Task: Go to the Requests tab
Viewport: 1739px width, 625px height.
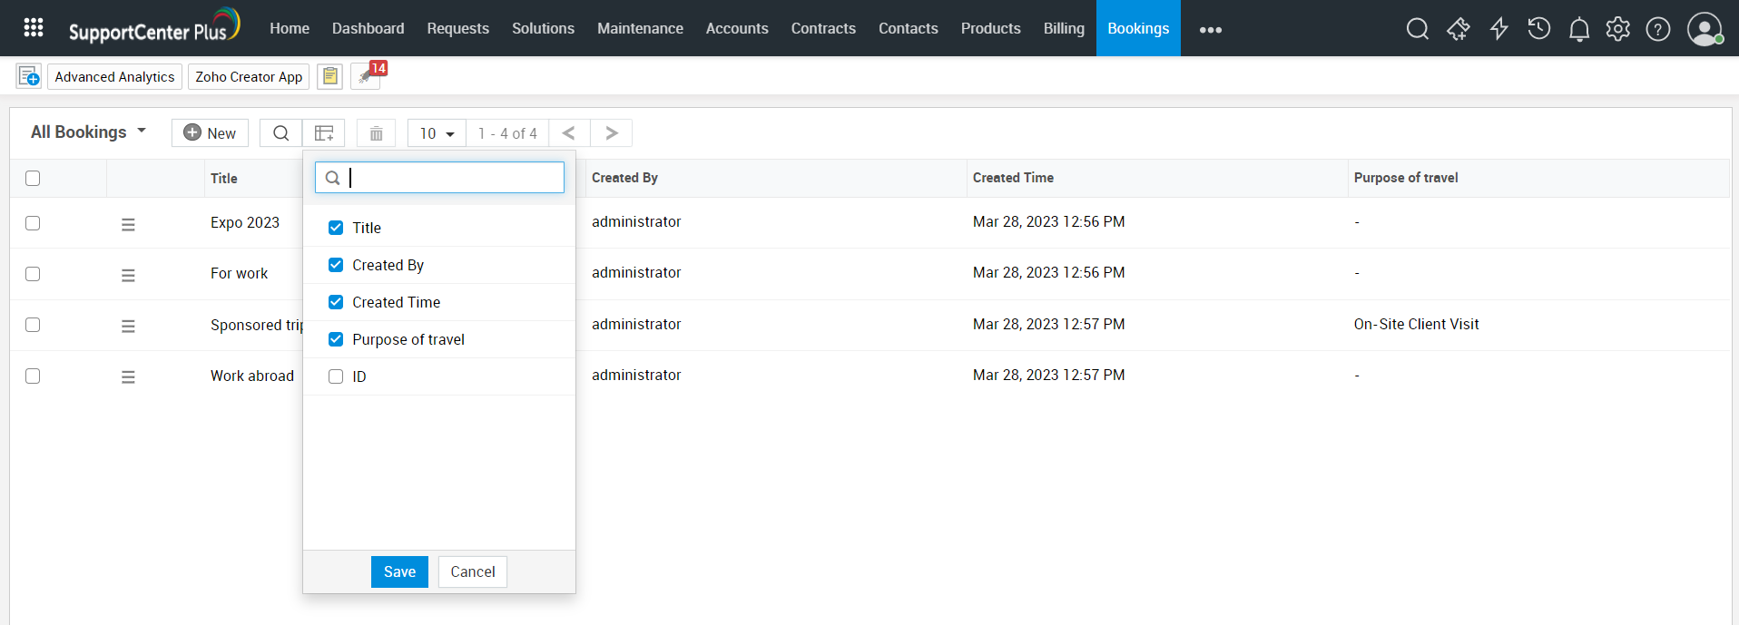Action: click(457, 29)
